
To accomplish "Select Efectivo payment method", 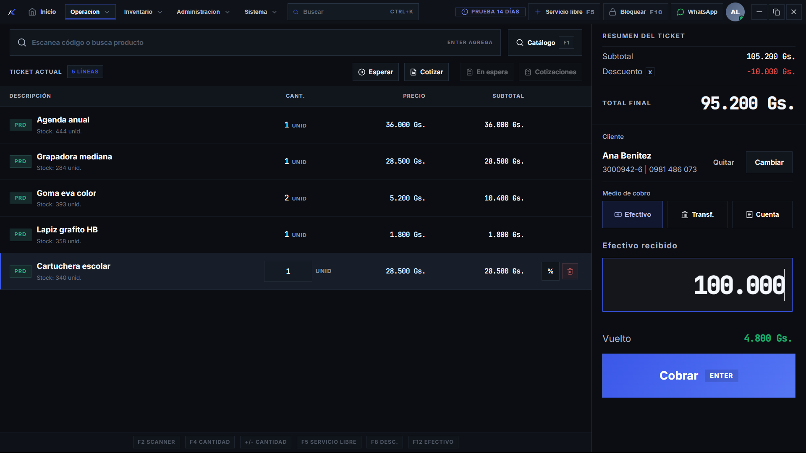I will 633,214.
